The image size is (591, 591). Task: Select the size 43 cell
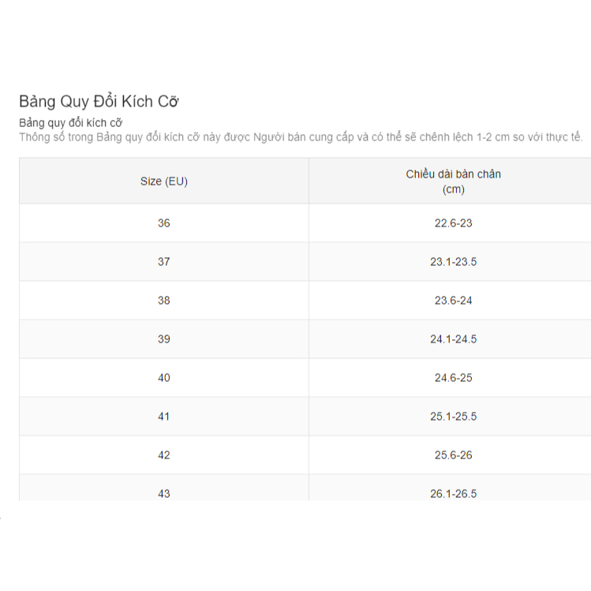click(164, 488)
